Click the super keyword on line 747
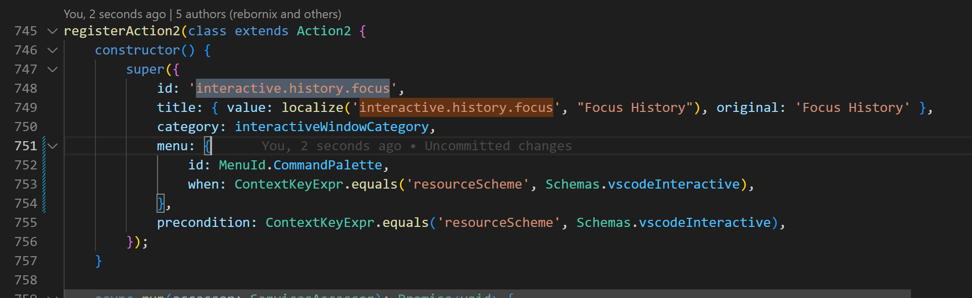 coord(145,70)
